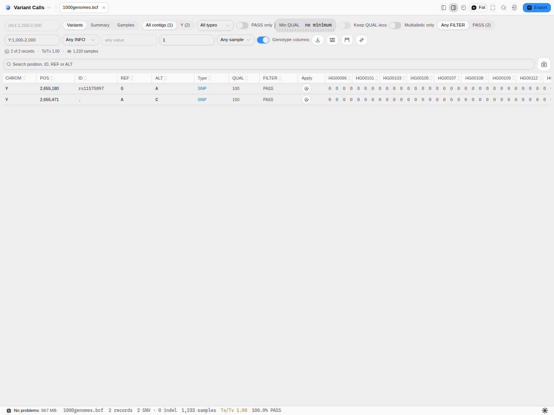Toggle the PASS only switch
The image size is (554, 415).
(242, 25)
